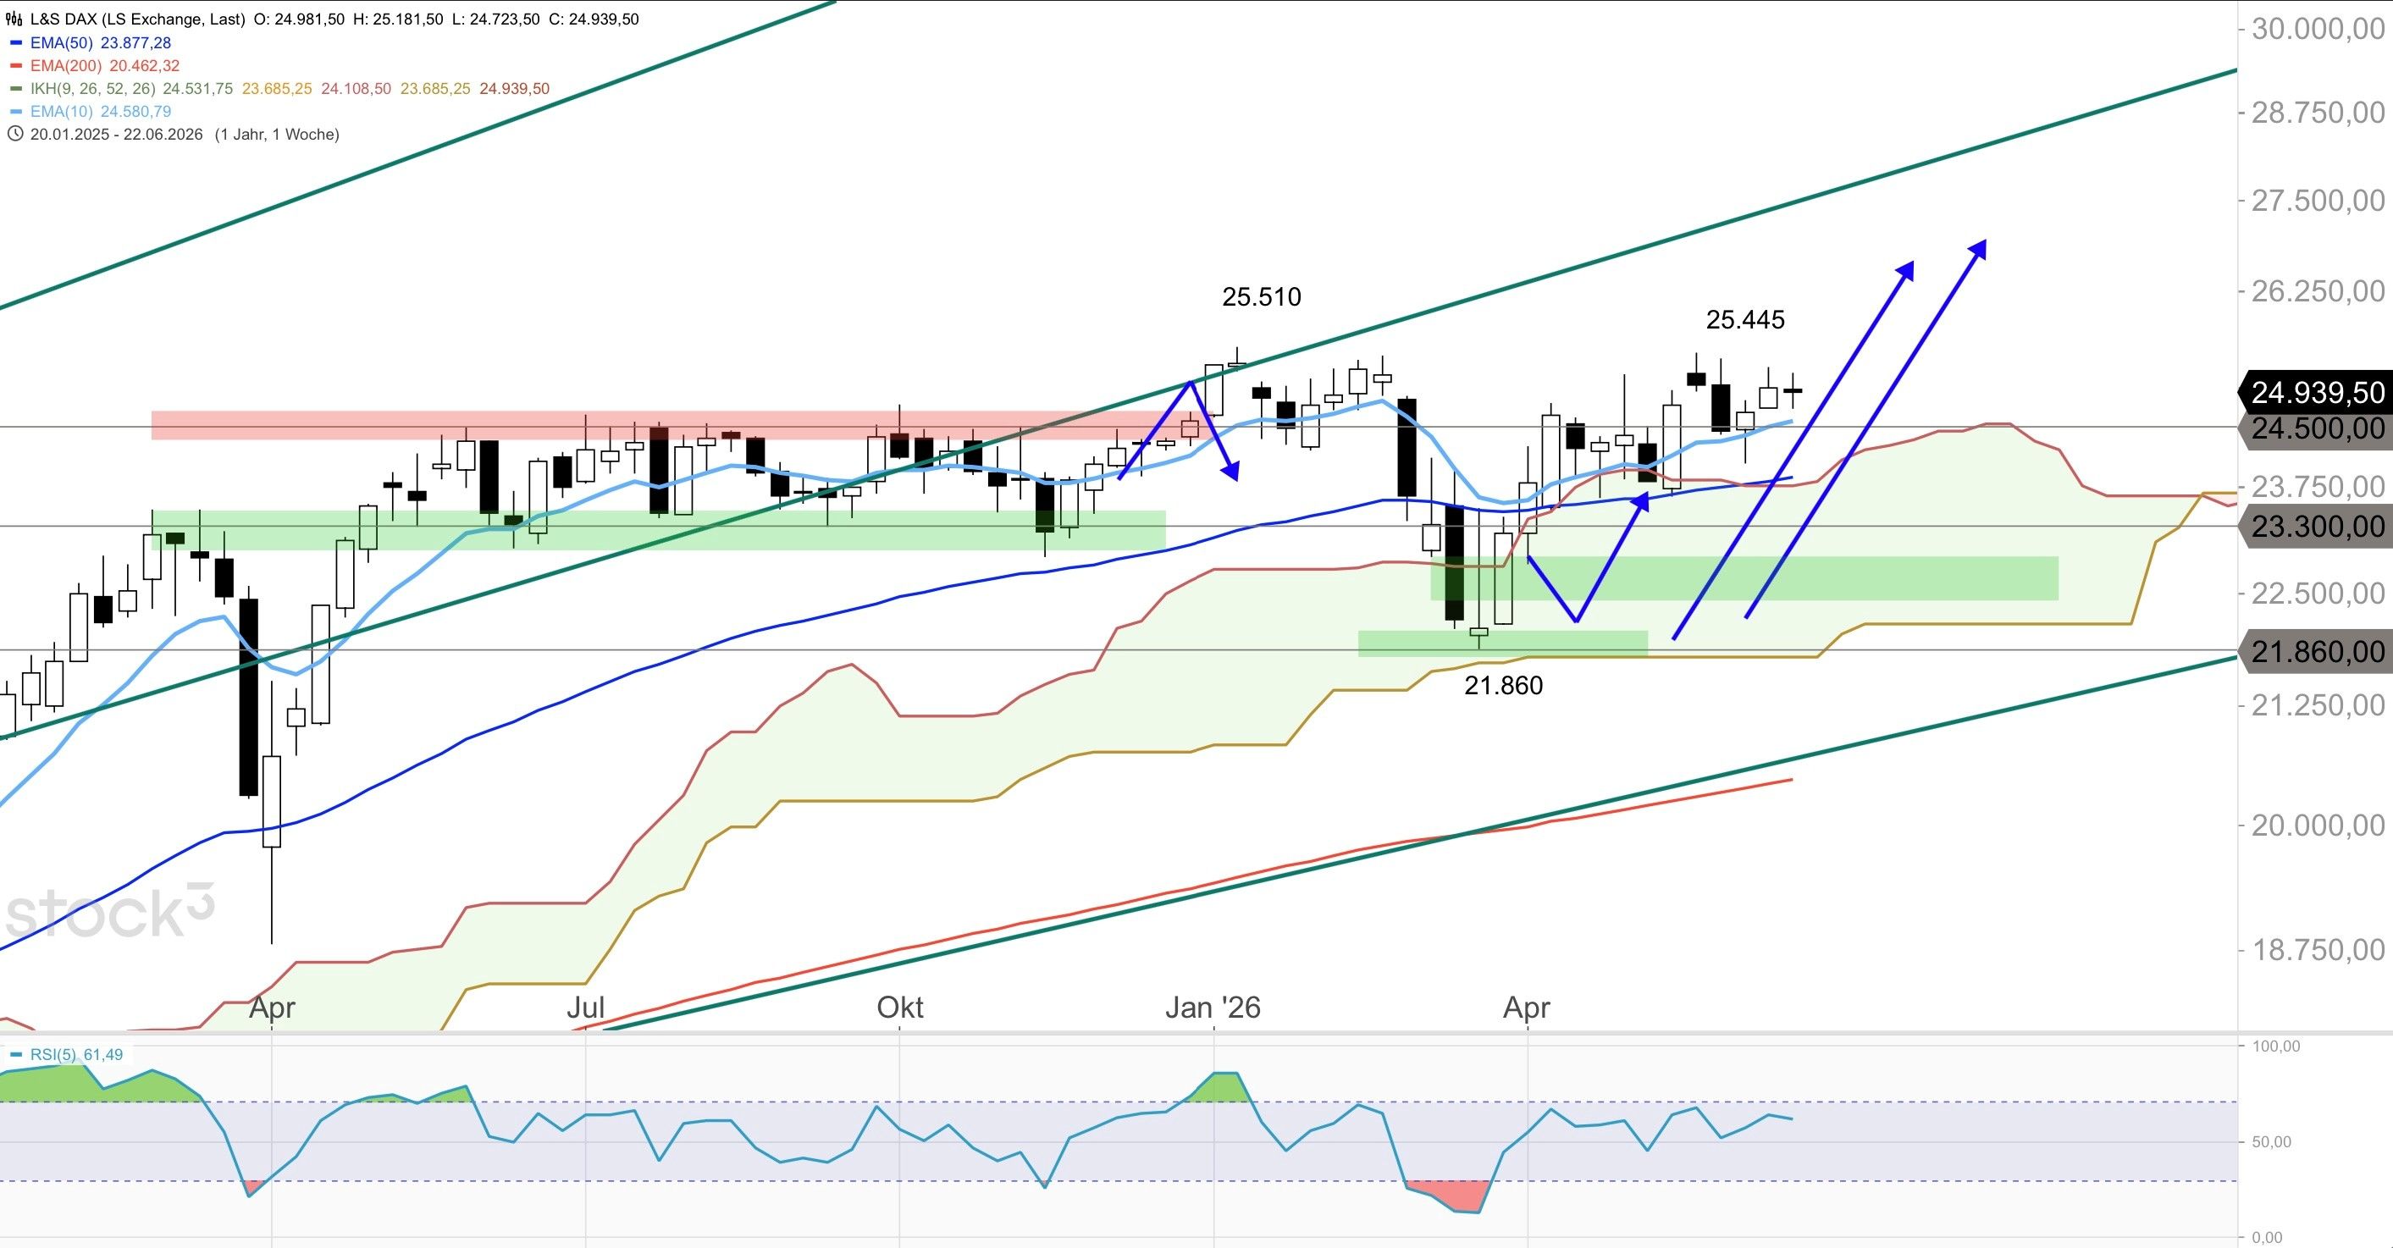The height and width of the screenshot is (1248, 2393).
Task: Click the 25.510 high annotation
Action: click(1262, 297)
